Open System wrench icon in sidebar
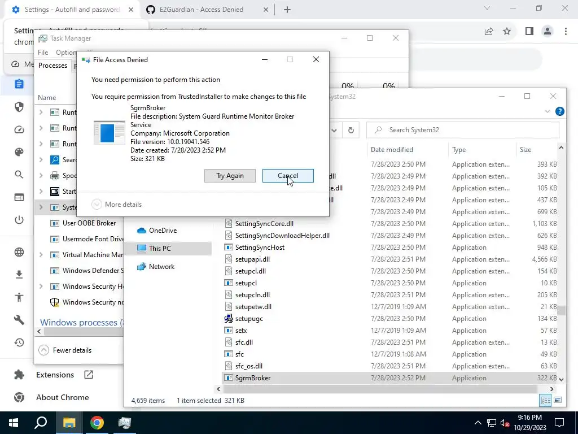578x434 pixels. [19, 320]
